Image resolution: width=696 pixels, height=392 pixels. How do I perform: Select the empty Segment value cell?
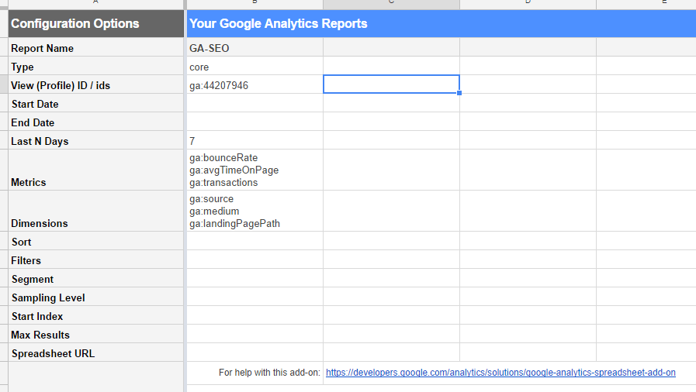pyautogui.click(x=255, y=279)
